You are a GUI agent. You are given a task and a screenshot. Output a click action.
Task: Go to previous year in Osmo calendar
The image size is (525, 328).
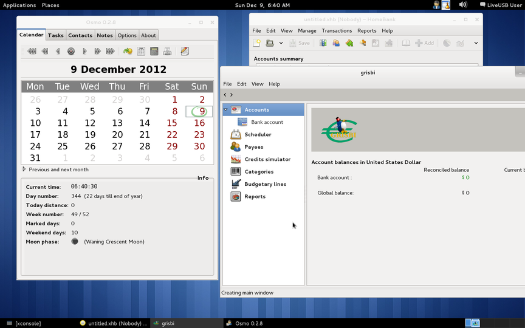click(32, 52)
